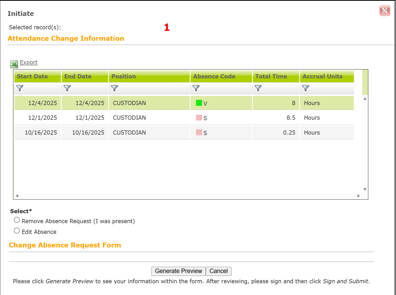Select the 10/16/2025 CUSTODIAN record row

tap(129, 132)
